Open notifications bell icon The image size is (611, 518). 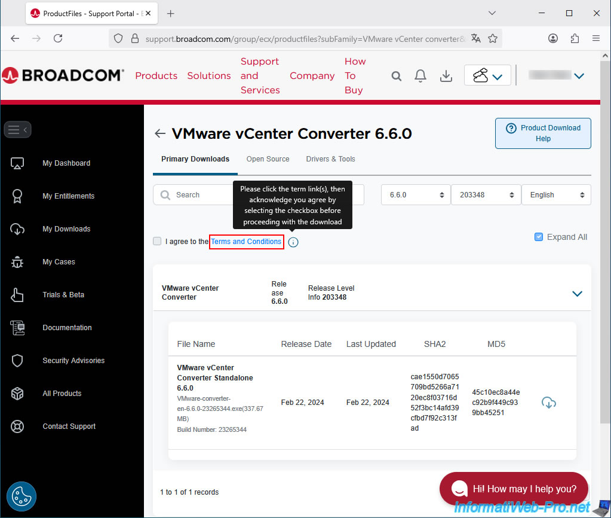pyautogui.click(x=420, y=76)
